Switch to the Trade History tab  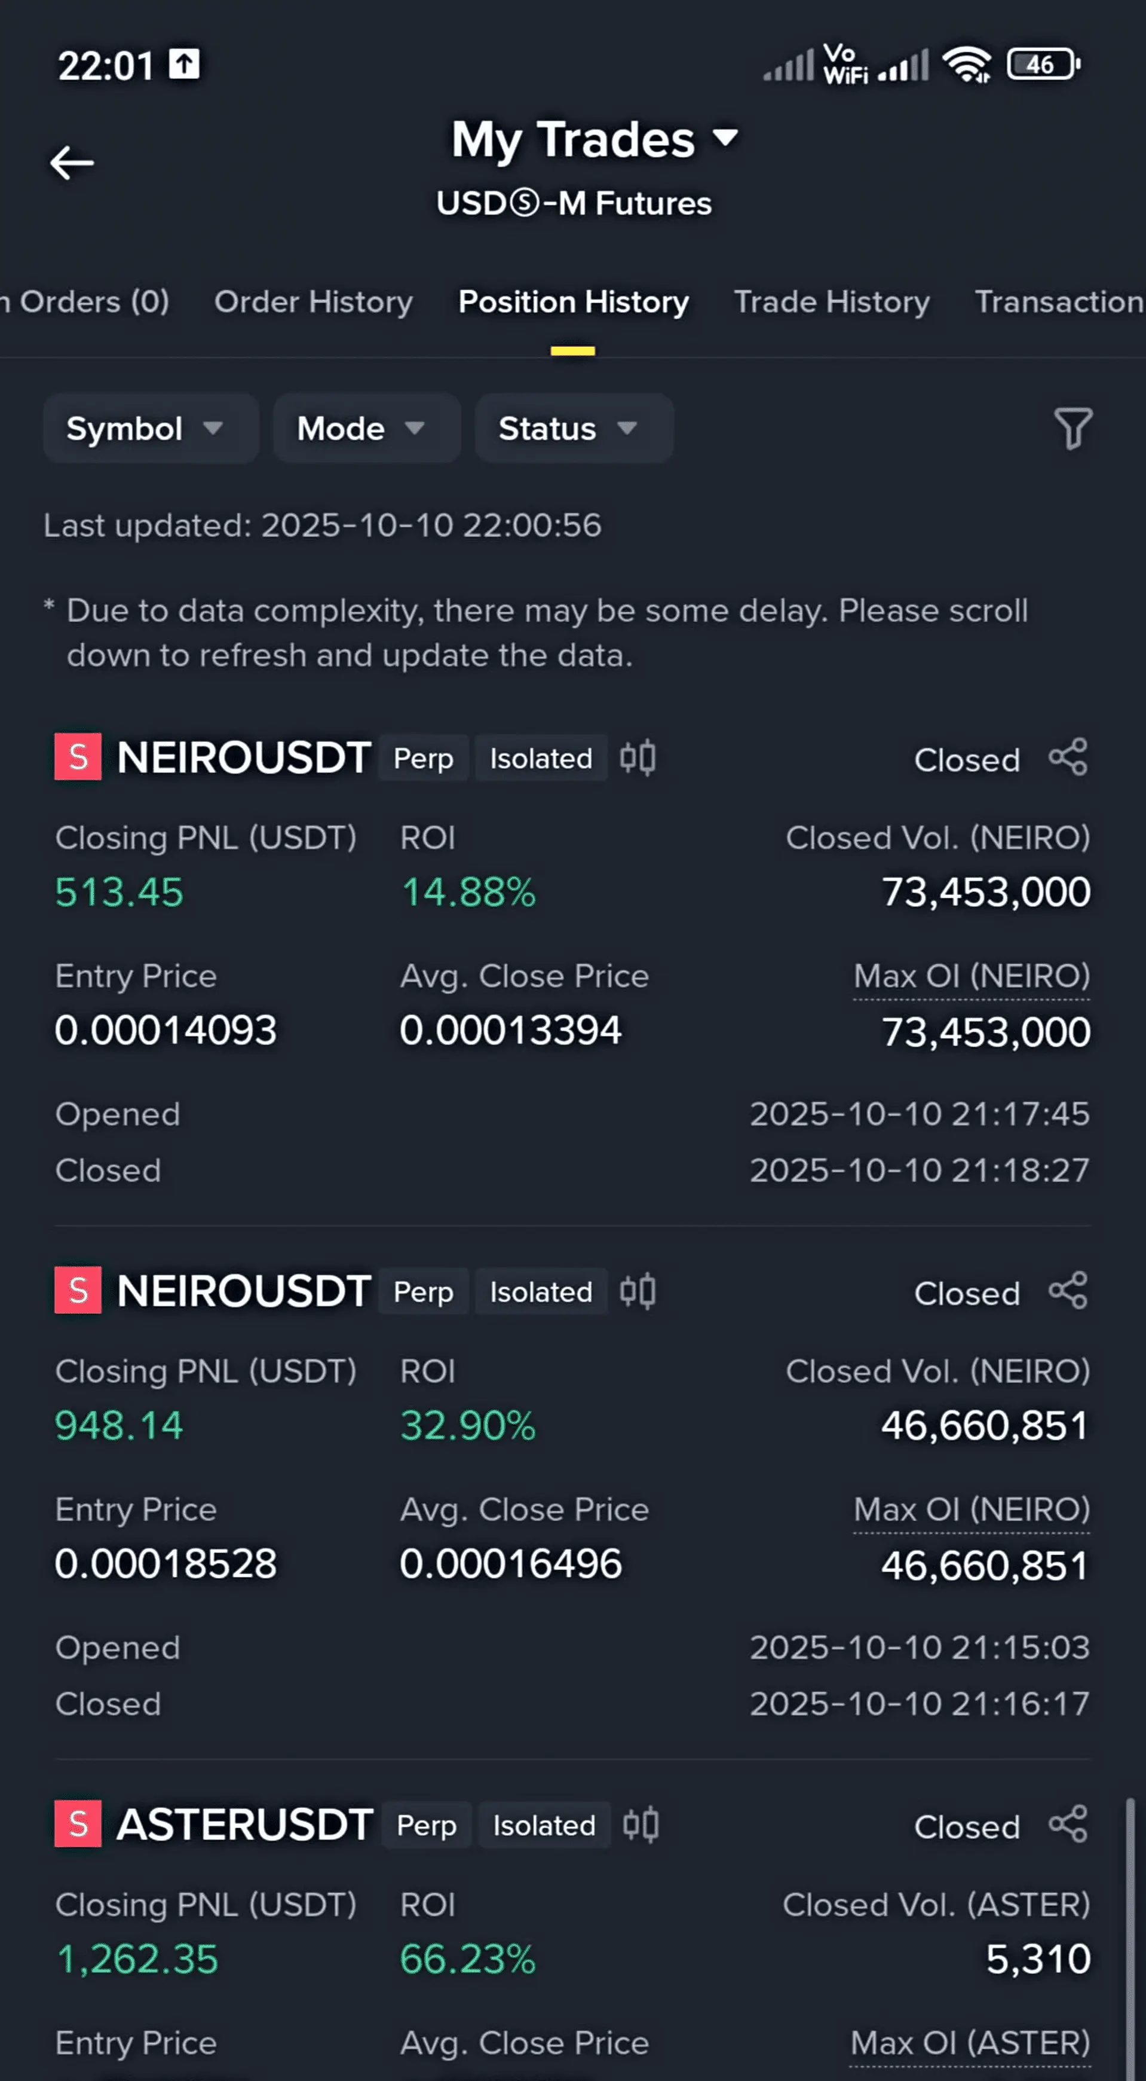pos(832,302)
